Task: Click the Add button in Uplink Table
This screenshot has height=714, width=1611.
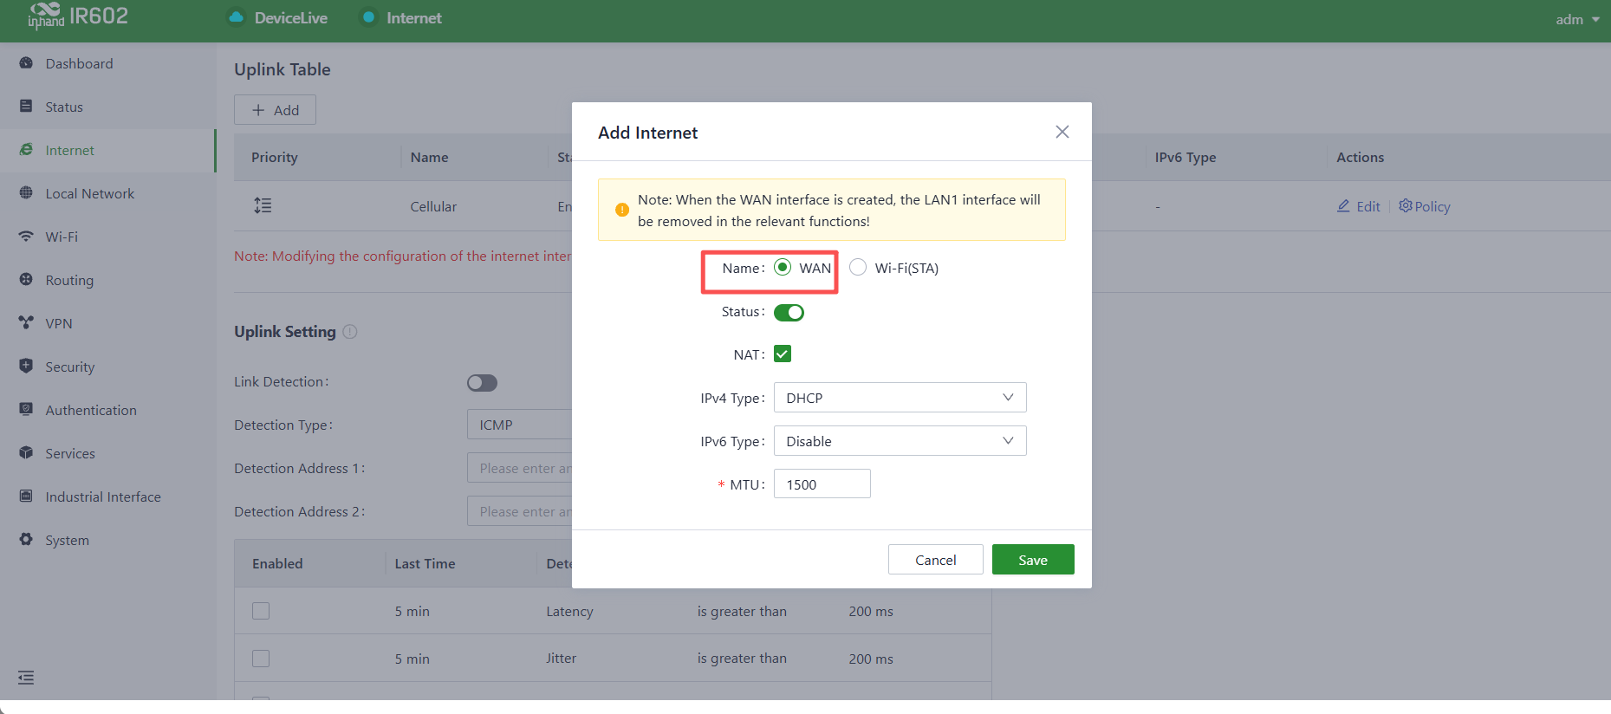Action: coord(275,110)
